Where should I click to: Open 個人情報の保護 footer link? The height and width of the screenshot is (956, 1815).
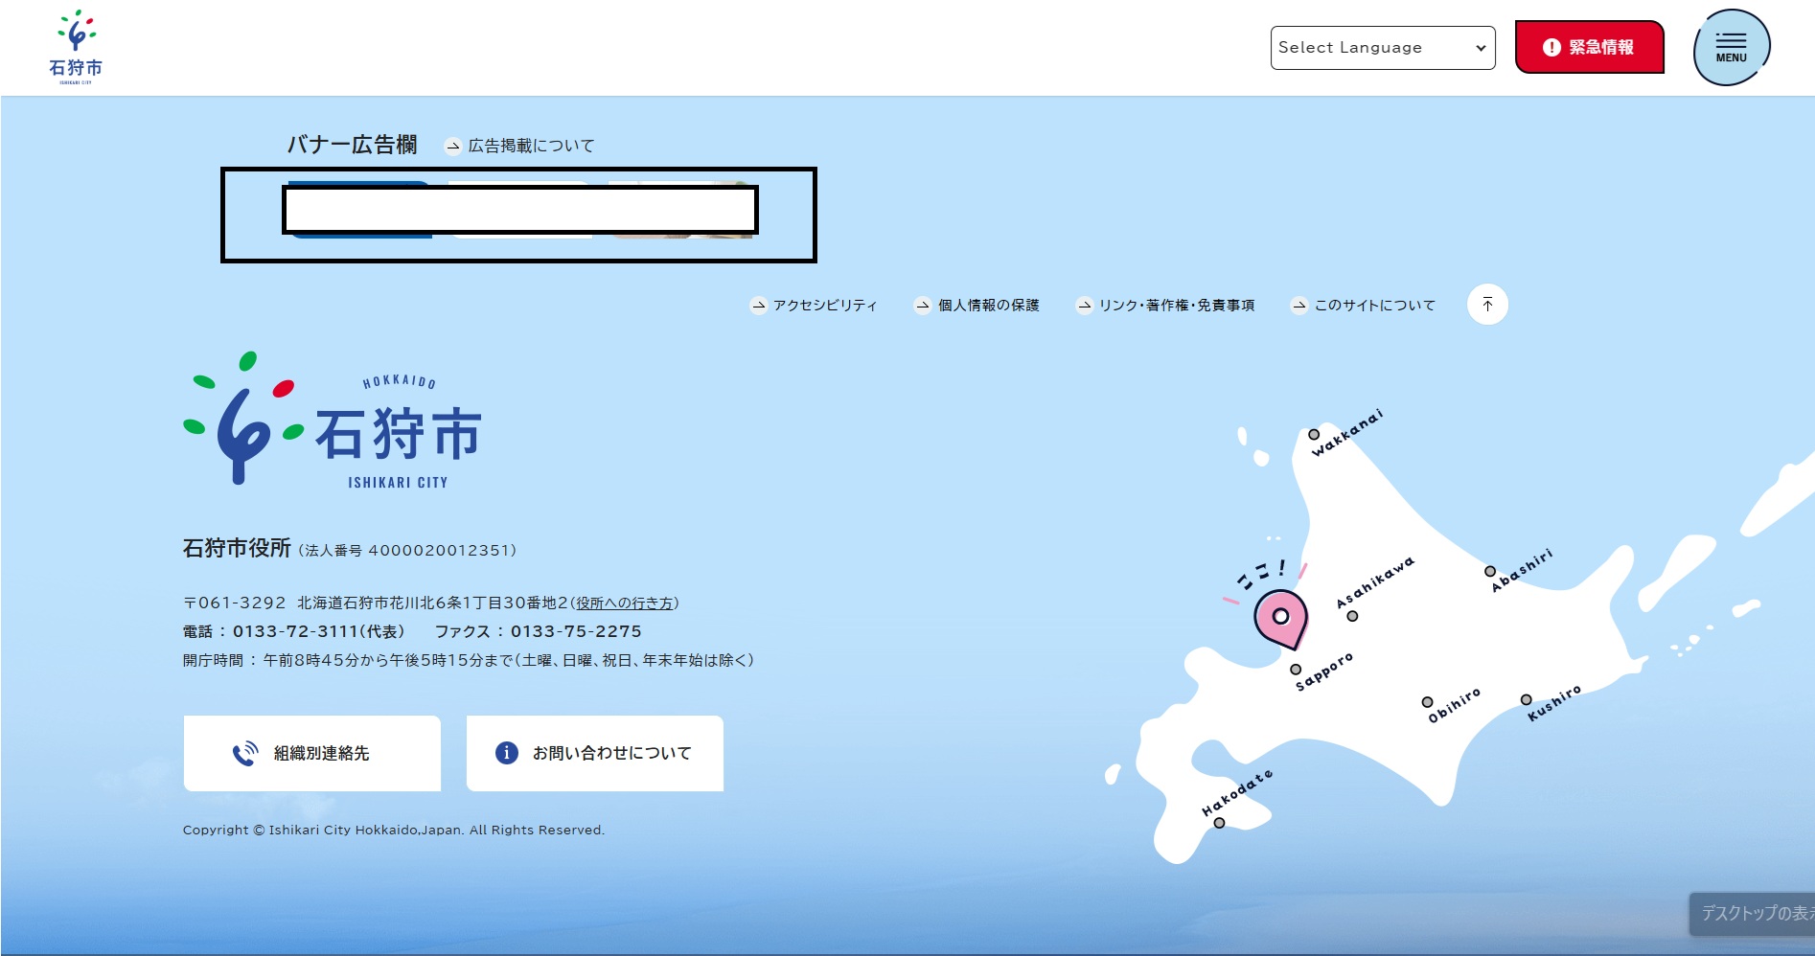click(x=988, y=306)
